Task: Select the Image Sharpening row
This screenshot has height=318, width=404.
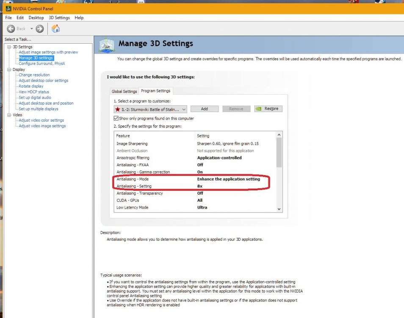Action: pyautogui.click(x=195, y=144)
